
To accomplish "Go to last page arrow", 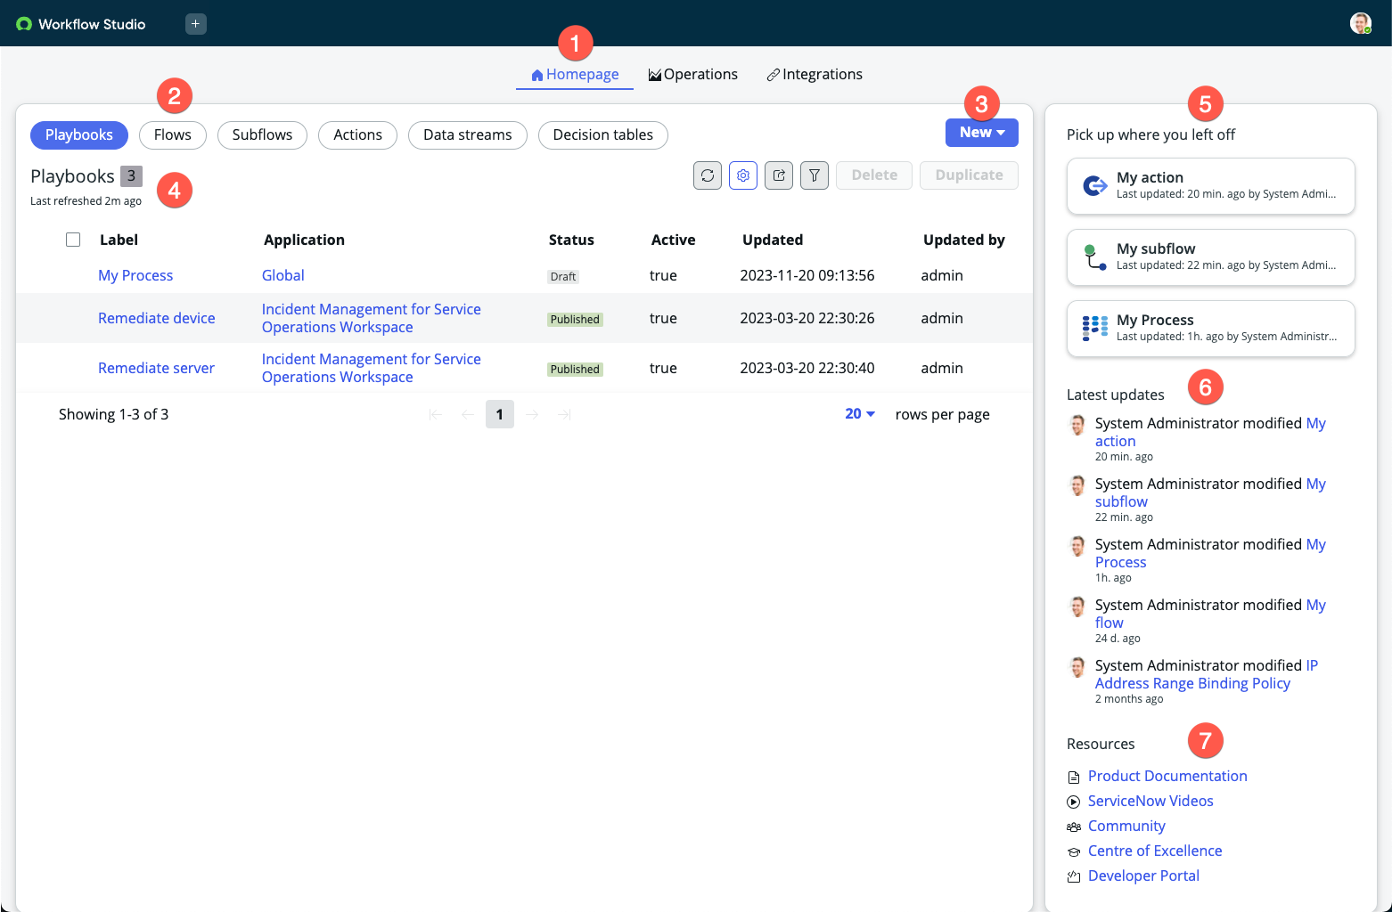I will tap(564, 414).
